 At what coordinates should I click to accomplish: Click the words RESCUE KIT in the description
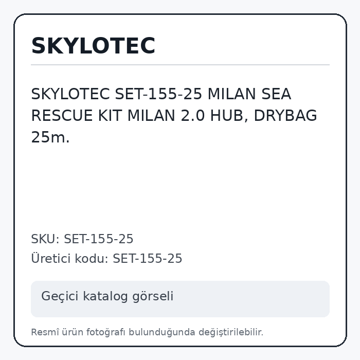tap(77, 115)
